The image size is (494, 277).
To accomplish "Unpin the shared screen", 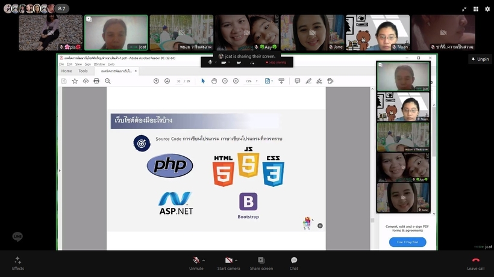I will [480, 59].
